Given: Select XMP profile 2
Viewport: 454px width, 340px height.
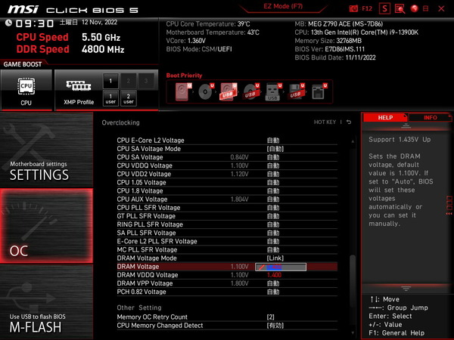Looking at the screenshot, I should click(x=129, y=81).
